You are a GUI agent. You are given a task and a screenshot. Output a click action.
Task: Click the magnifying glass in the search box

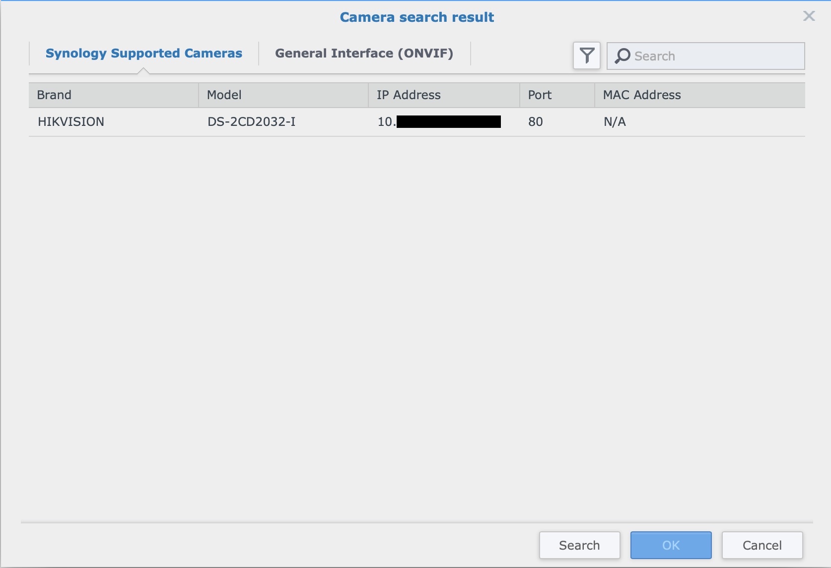coord(621,56)
